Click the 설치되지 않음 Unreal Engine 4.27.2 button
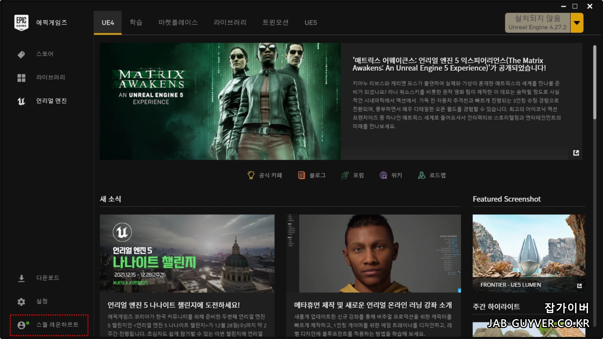 click(538, 23)
